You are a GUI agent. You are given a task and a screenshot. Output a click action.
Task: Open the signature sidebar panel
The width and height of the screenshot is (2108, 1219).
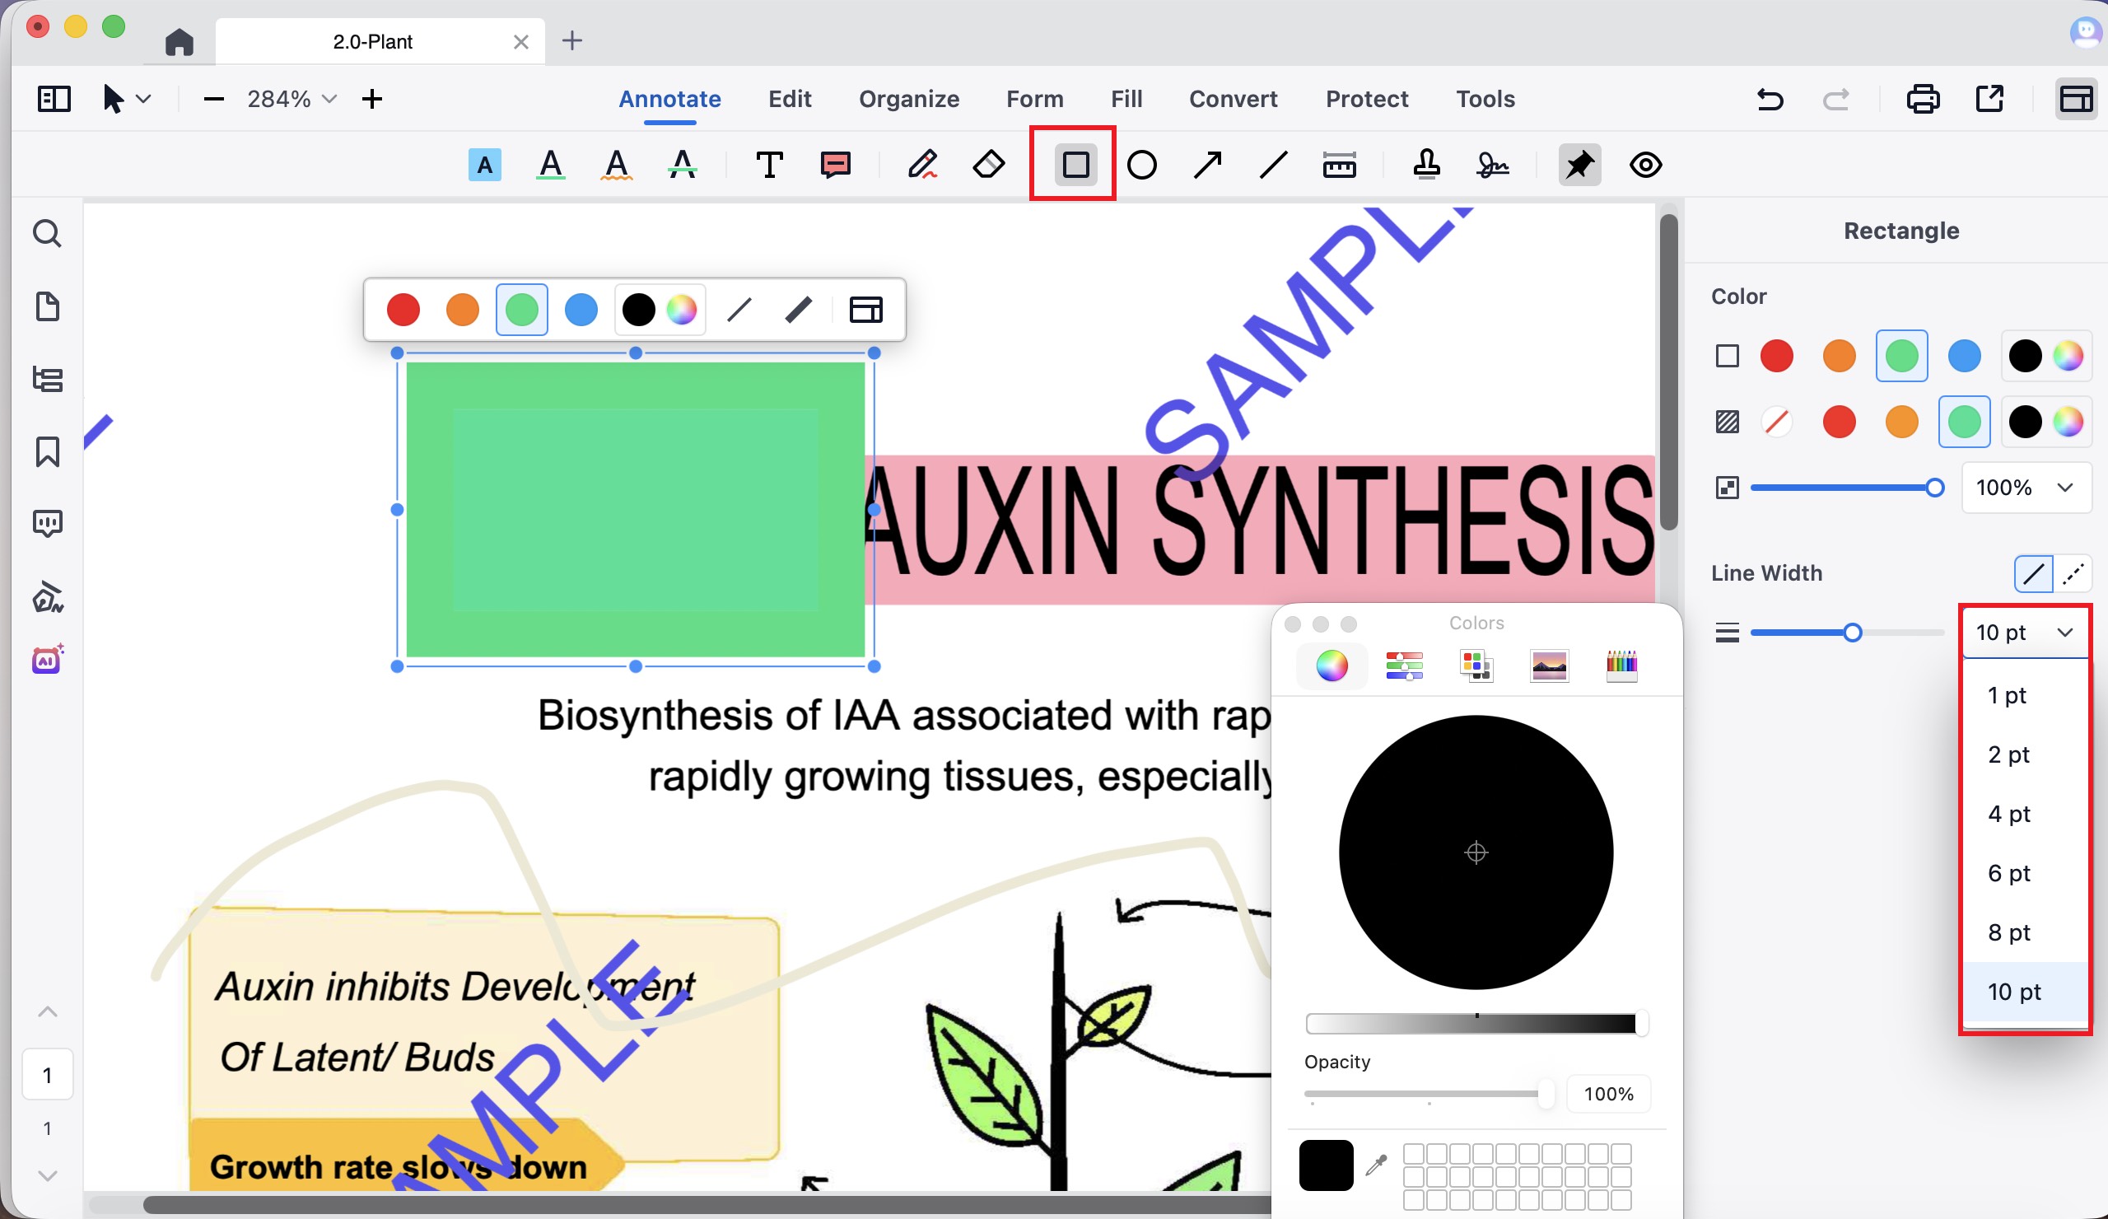click(x=47, y=596)
